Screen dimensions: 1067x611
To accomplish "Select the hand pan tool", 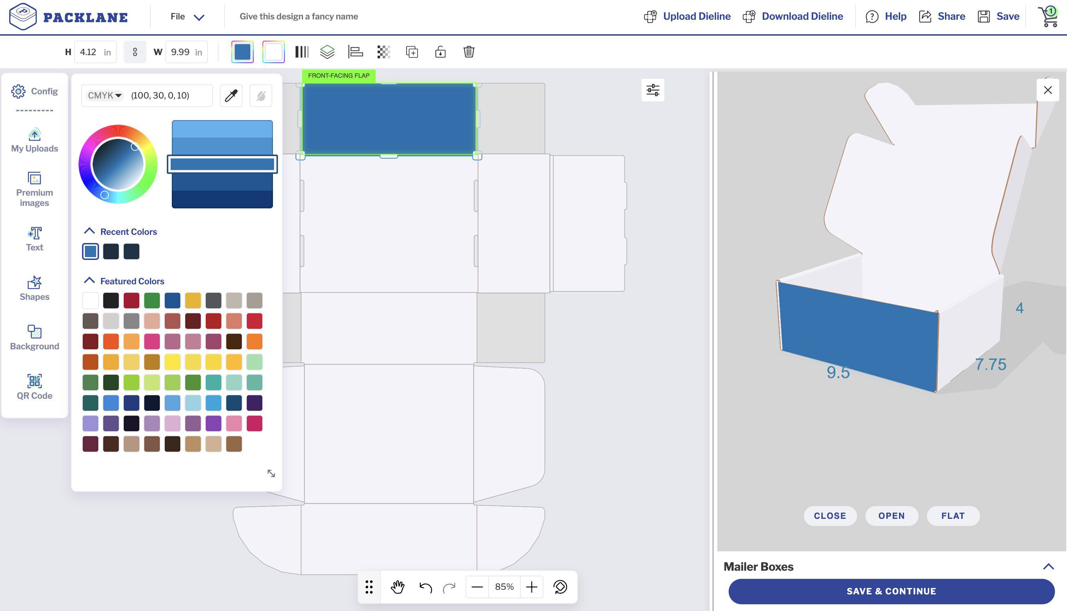I will coord(397,587).
